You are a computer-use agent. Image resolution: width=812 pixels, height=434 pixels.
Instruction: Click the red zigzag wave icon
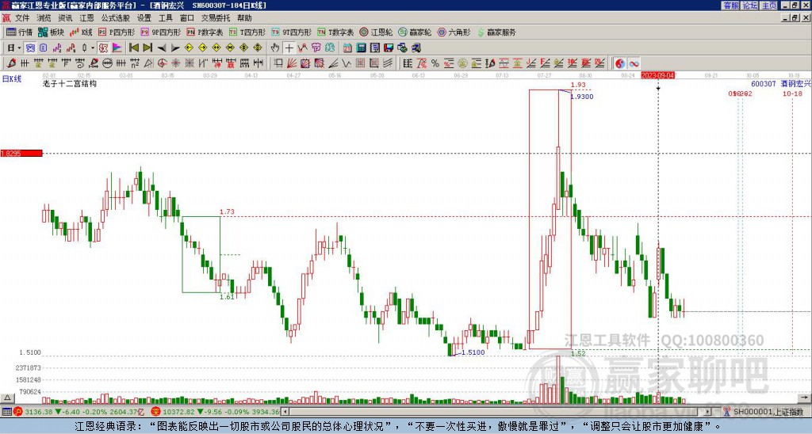[x=302, y=48]
